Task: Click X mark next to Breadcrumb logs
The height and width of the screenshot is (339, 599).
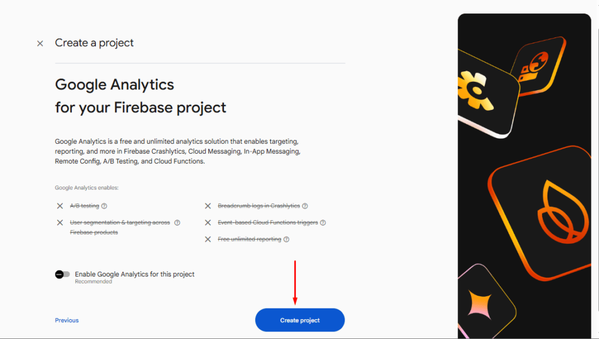Action: click(208, 206)
